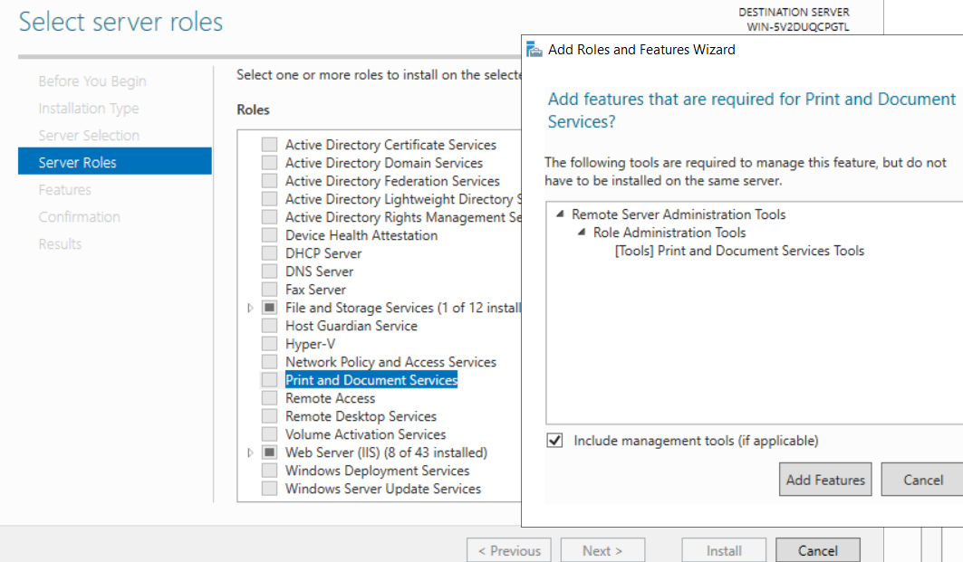Screen dimensions: 963x562
Task: Go to the Features step
Action: (64, 189)
